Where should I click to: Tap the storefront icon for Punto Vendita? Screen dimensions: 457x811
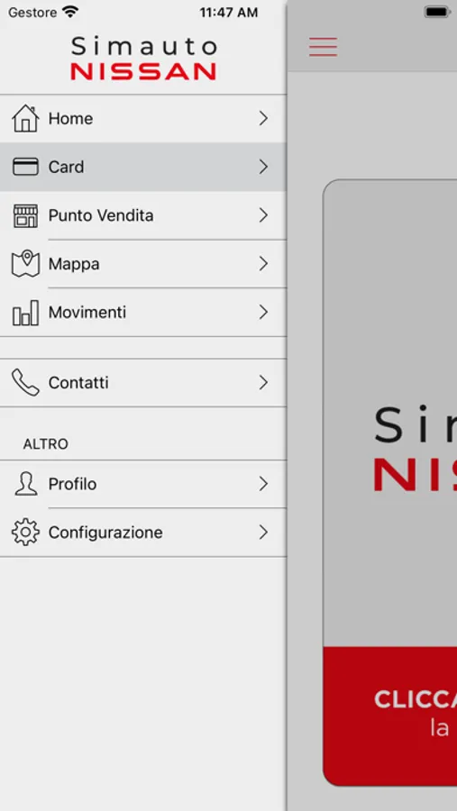click(25, 215)
